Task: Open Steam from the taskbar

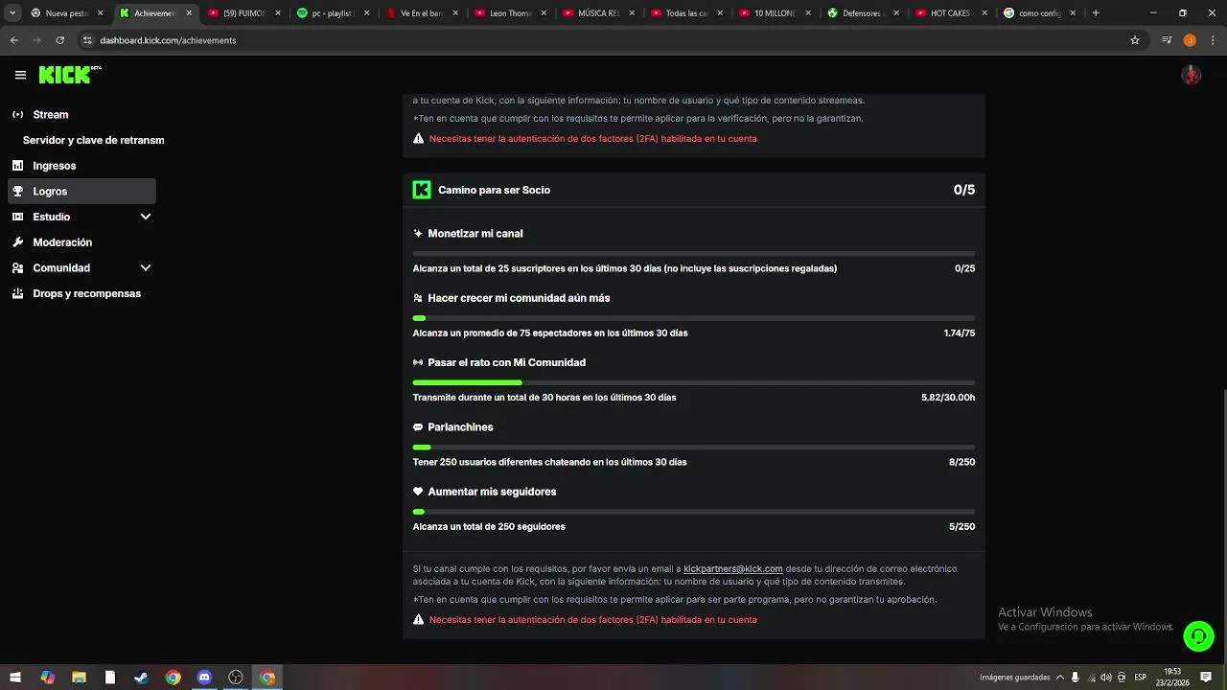Action: point(141,678)
